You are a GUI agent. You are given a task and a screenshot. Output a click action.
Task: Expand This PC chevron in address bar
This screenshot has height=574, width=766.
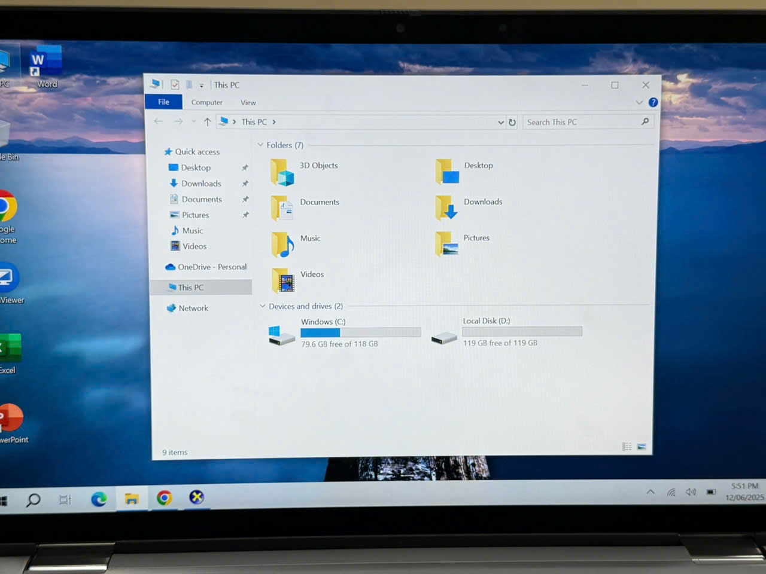click(x=274, y=122)
